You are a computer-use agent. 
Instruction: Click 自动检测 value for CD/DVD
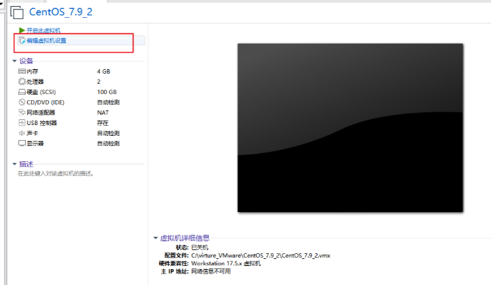point(109,102)
